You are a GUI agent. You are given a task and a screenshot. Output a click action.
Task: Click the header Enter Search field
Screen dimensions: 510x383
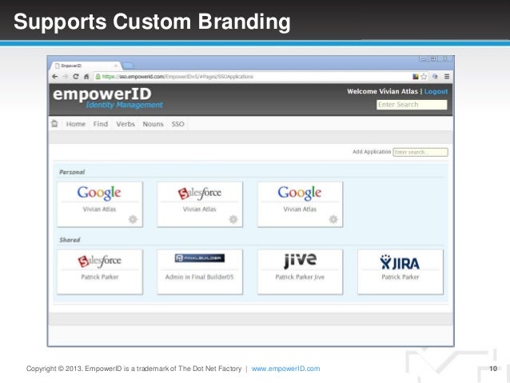pyautogui.click(x=412, y=105)
